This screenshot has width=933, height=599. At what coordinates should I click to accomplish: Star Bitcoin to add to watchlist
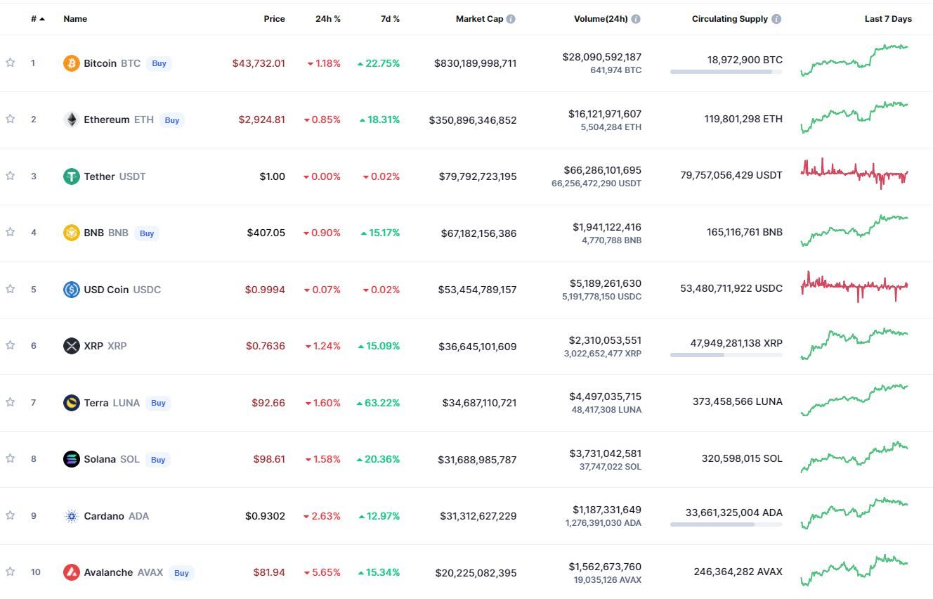(11, 63)
